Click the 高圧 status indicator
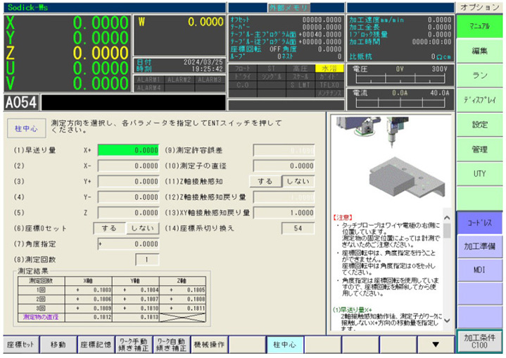The width and height of the screenshot is (506, 358). pyautogui.click(x=301, y=68)
